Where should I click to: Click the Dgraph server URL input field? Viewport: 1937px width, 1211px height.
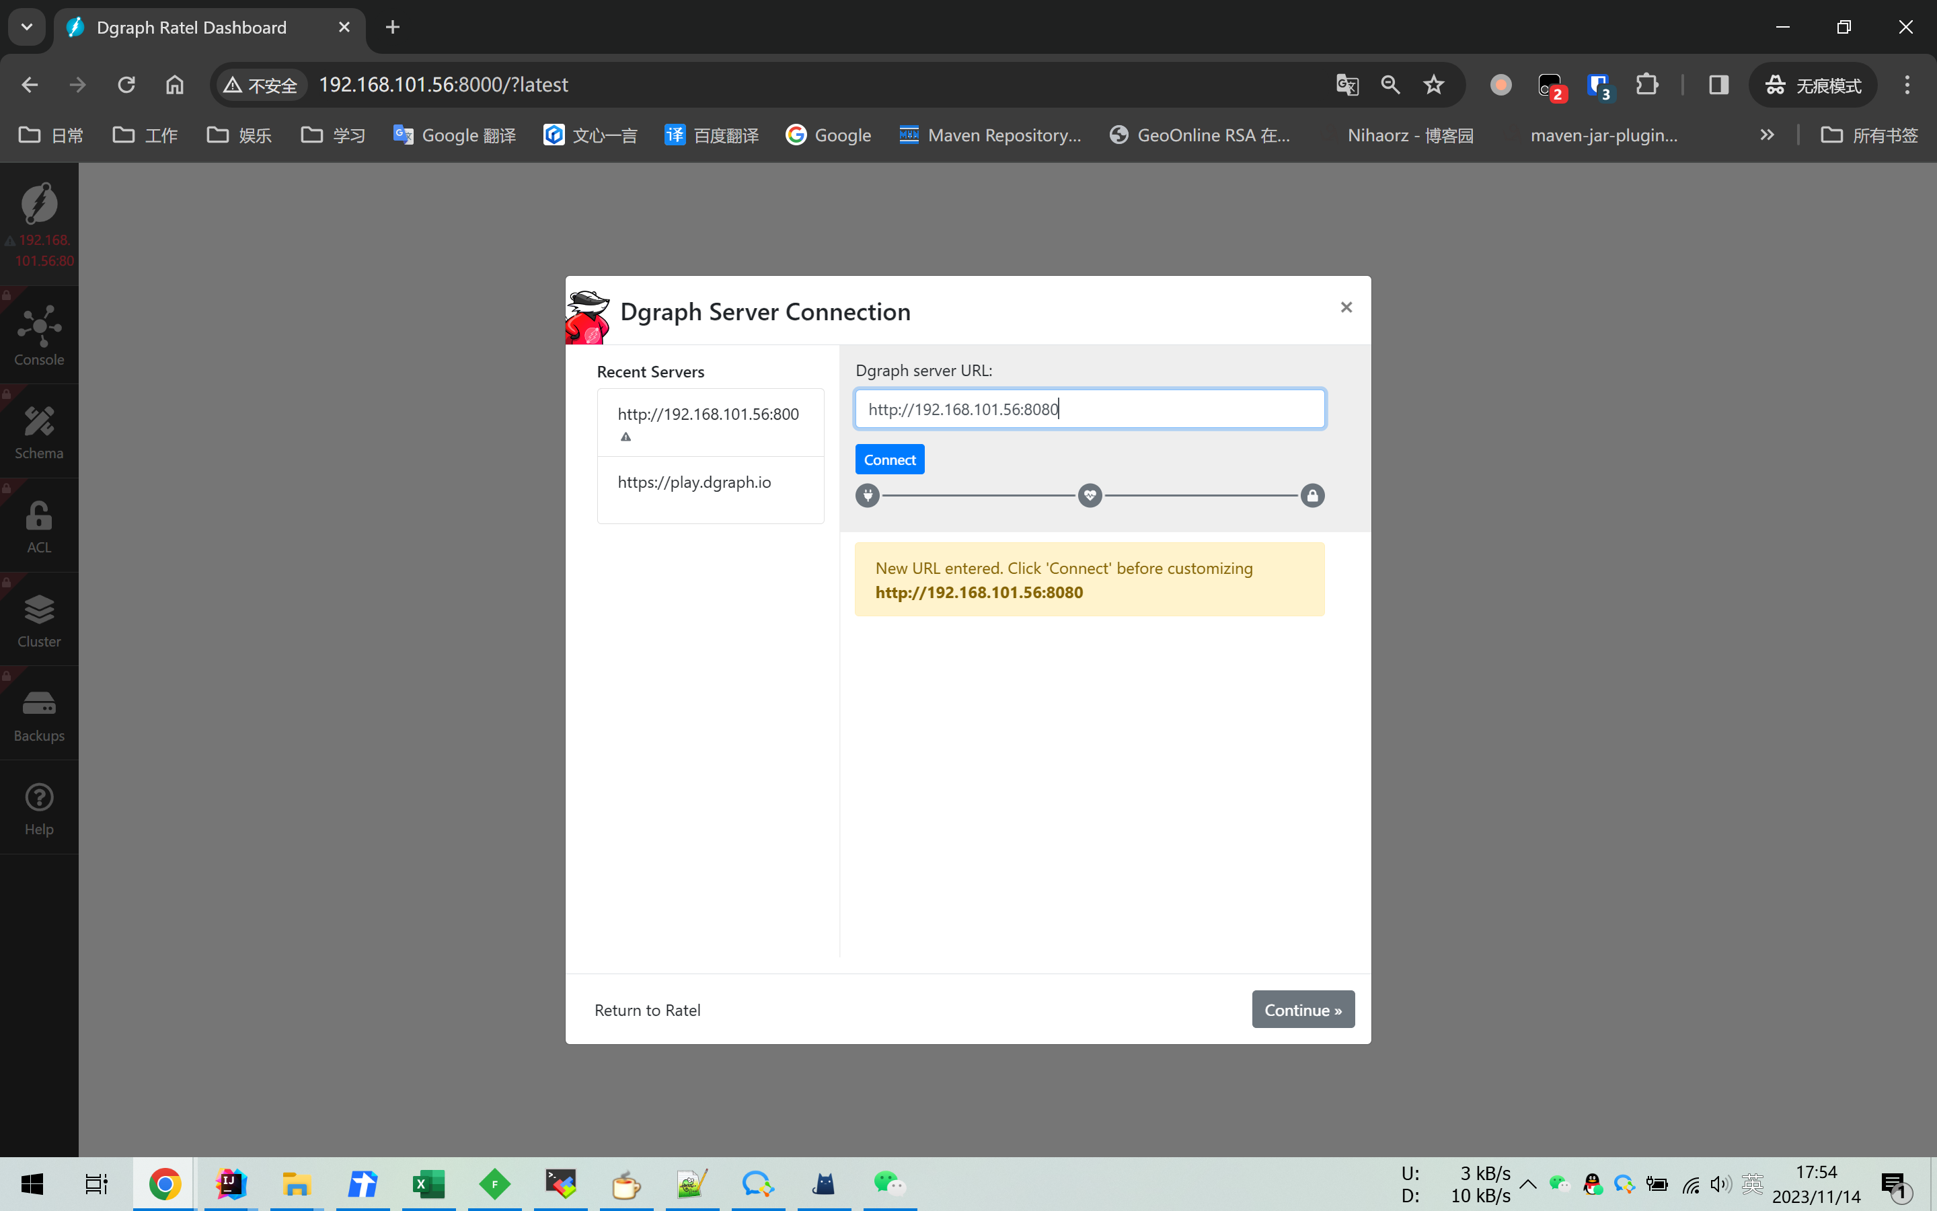1090,409
